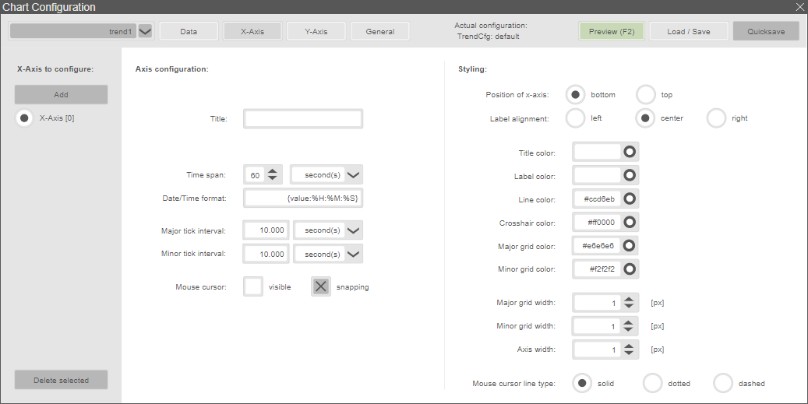Open the Label color picker icon
This screenshot has height=404, width=808.
pyautogui.click(x=630, y=176)
